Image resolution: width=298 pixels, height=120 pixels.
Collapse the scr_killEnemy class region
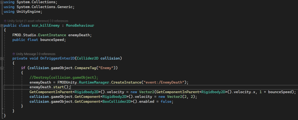pyautogui.click(x=2, y=26)
